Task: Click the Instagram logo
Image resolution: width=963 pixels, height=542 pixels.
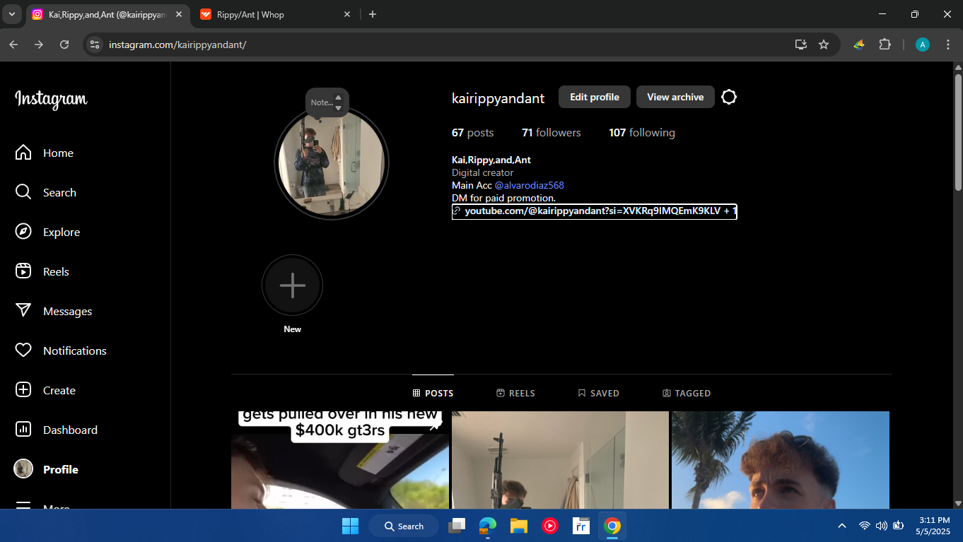Action: [x=52, y=100]
